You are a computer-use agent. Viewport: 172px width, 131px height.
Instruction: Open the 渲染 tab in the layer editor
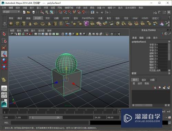pos(144,80)
